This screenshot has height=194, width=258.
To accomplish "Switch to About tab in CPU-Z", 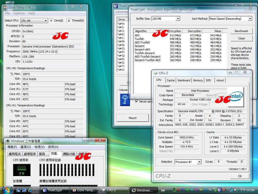I will [220, 80].
